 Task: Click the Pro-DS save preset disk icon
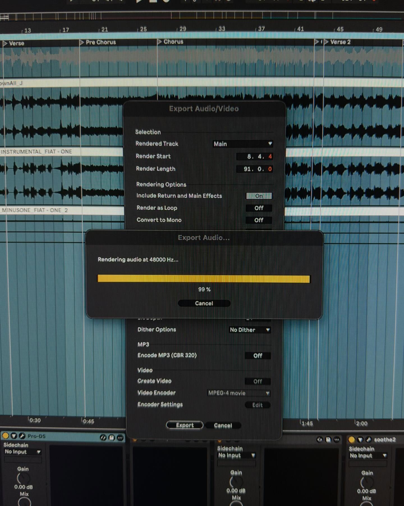pyautogui.click(x=111, y=437)
